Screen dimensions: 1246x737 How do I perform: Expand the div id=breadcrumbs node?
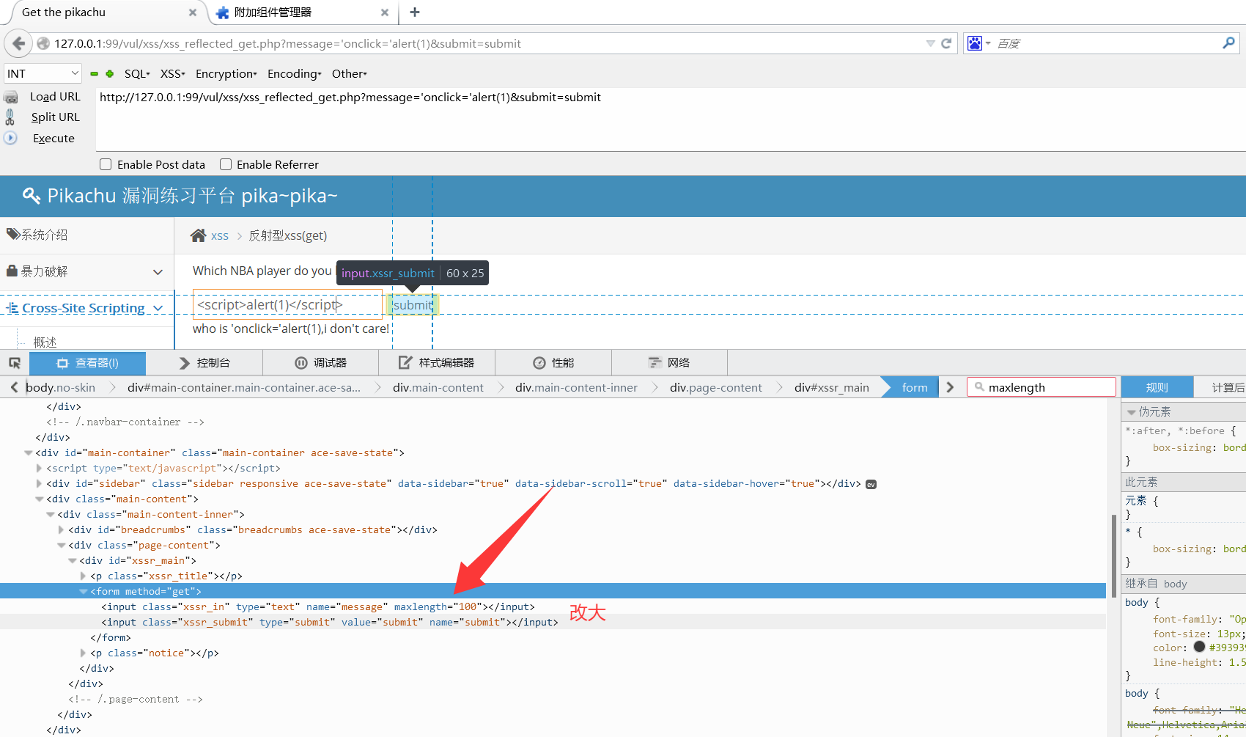click(62, 529)
